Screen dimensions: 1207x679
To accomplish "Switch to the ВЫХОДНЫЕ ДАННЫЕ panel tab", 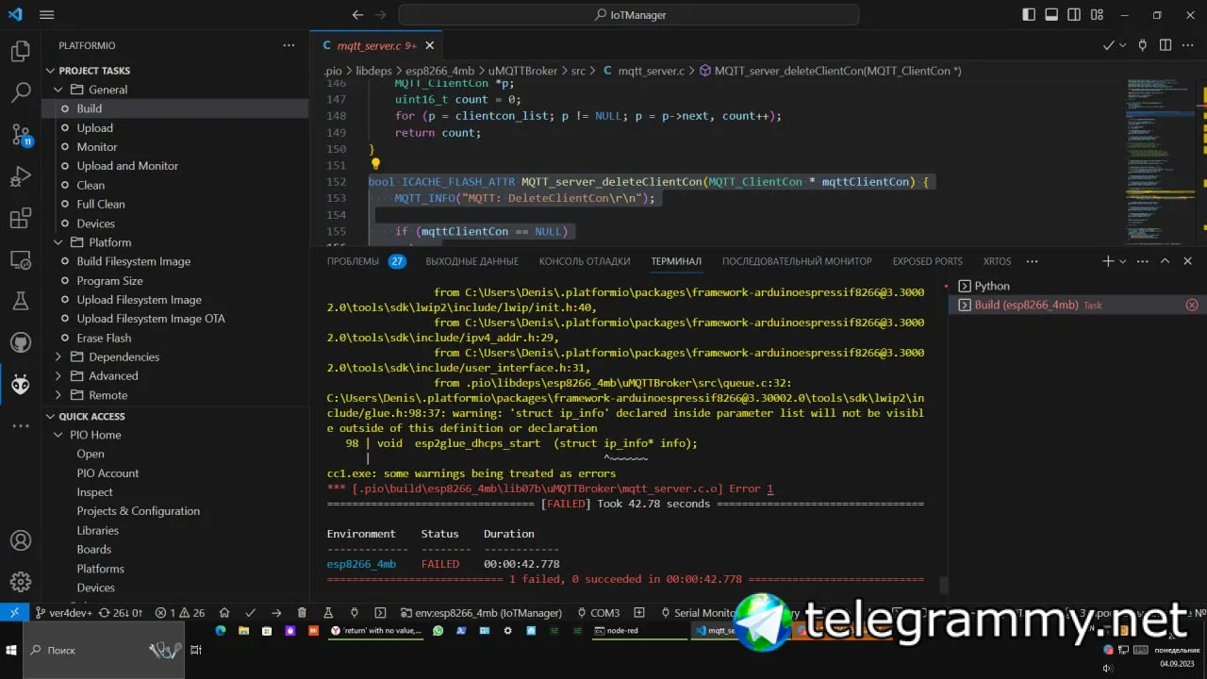I will (471, 261).
